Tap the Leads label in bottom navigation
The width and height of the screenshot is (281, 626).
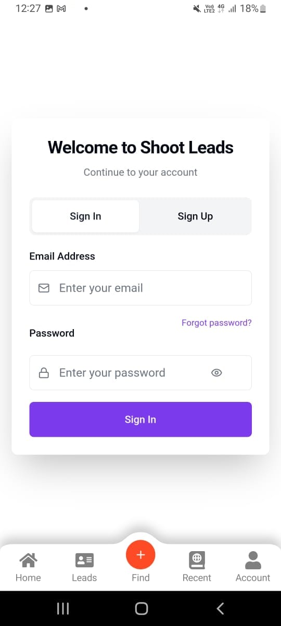click(84, 578)
